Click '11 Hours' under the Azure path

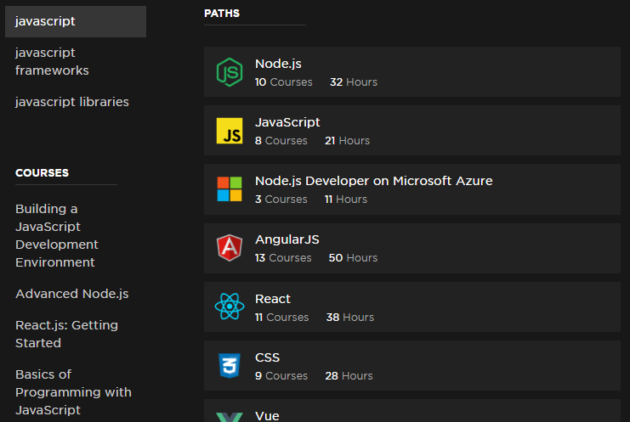tap(346, 200)
